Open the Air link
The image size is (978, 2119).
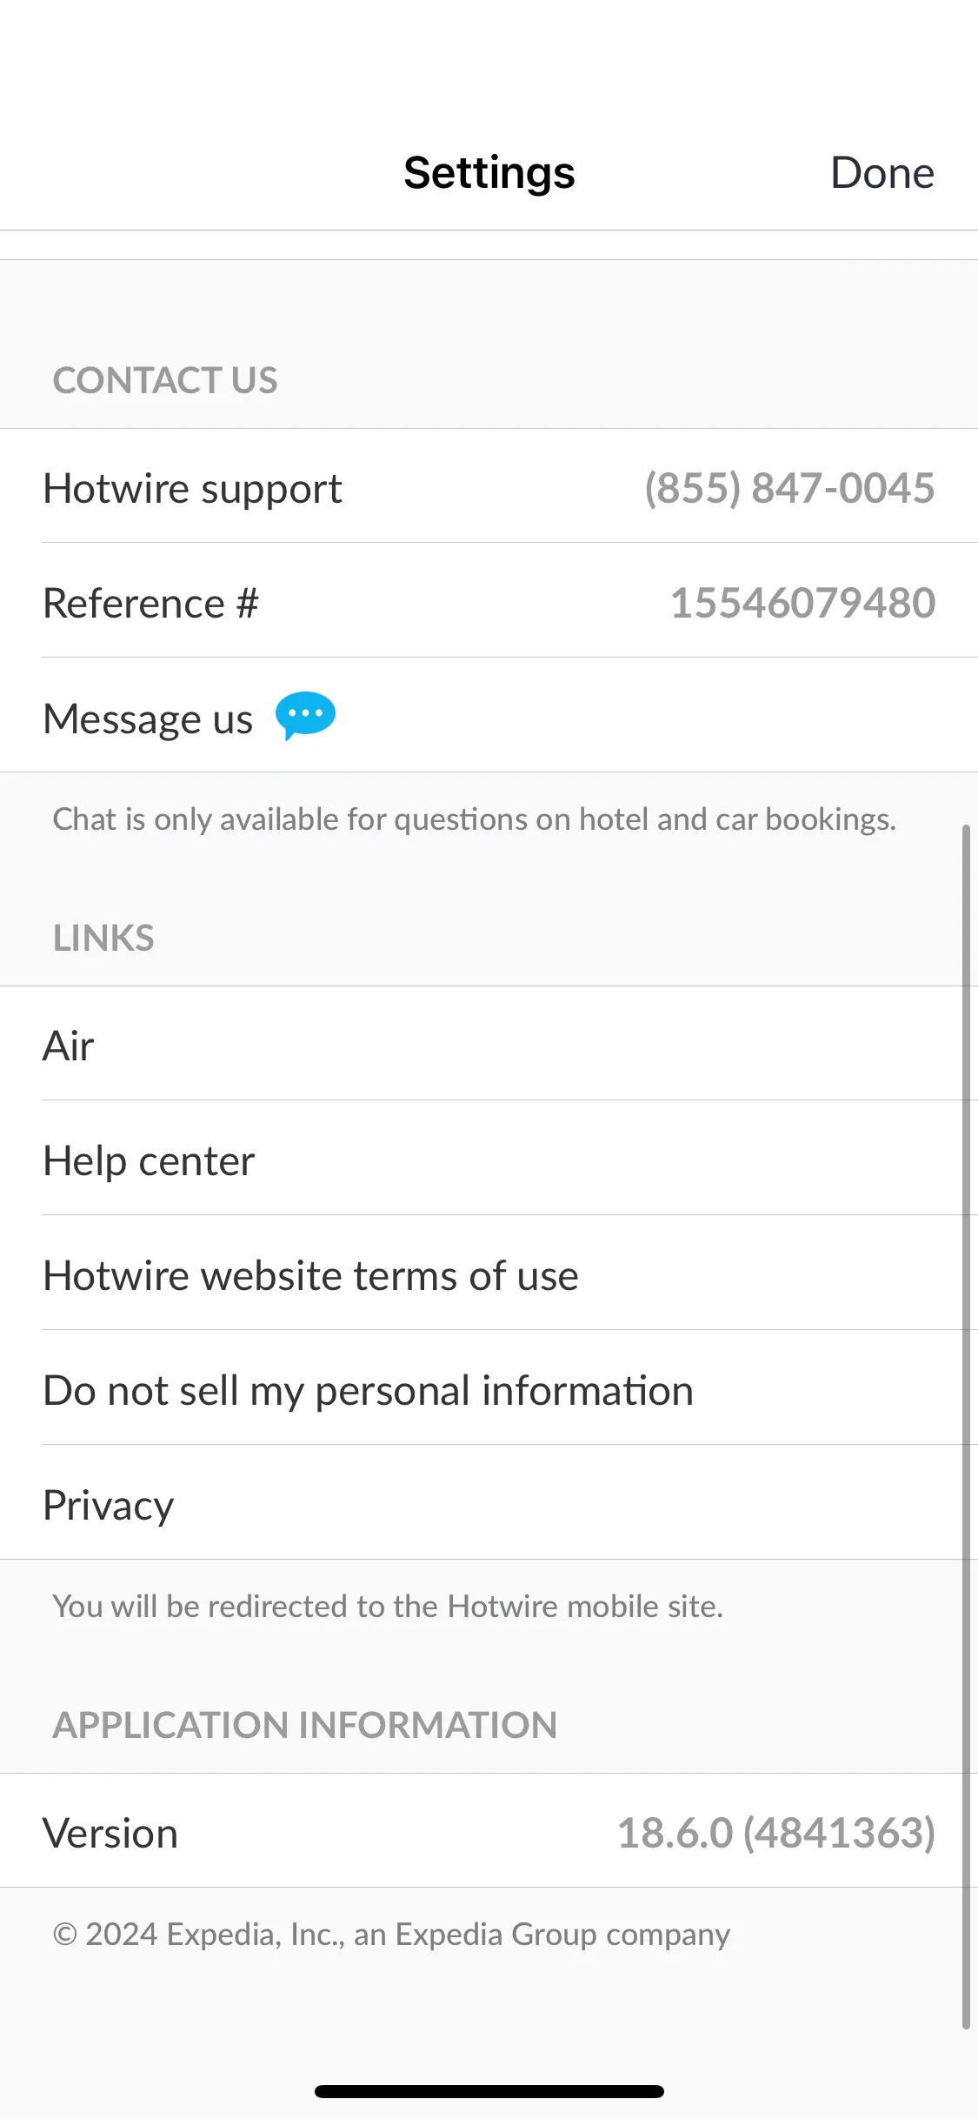click(489, 1044)
